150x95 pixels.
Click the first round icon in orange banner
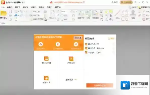pyautogui.click(x=41, y=44)
